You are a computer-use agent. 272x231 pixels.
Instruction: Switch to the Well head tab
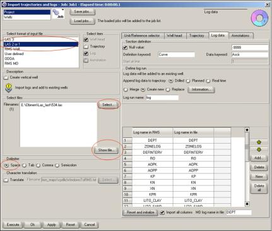174,35
